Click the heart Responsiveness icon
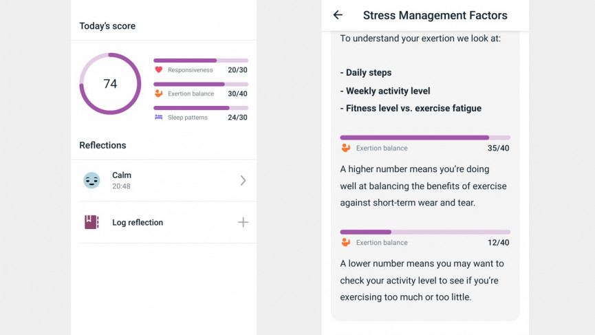The width and height of the screenshot is (595, 335). (158, 70)
